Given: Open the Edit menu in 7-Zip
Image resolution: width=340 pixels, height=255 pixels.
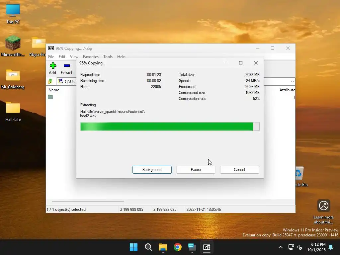Looking at the screenshot, I should tap(62, 56).
